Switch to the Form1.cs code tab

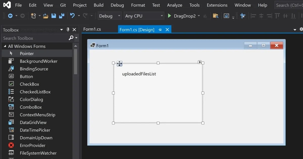[x=92, y=29]
